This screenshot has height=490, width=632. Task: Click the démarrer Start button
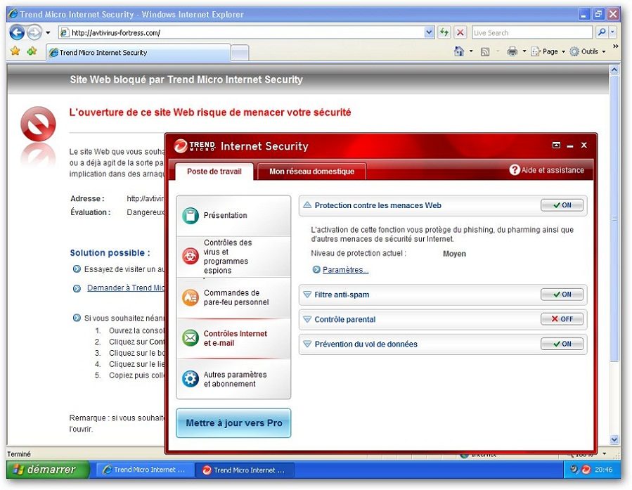(x=48, y=470)
